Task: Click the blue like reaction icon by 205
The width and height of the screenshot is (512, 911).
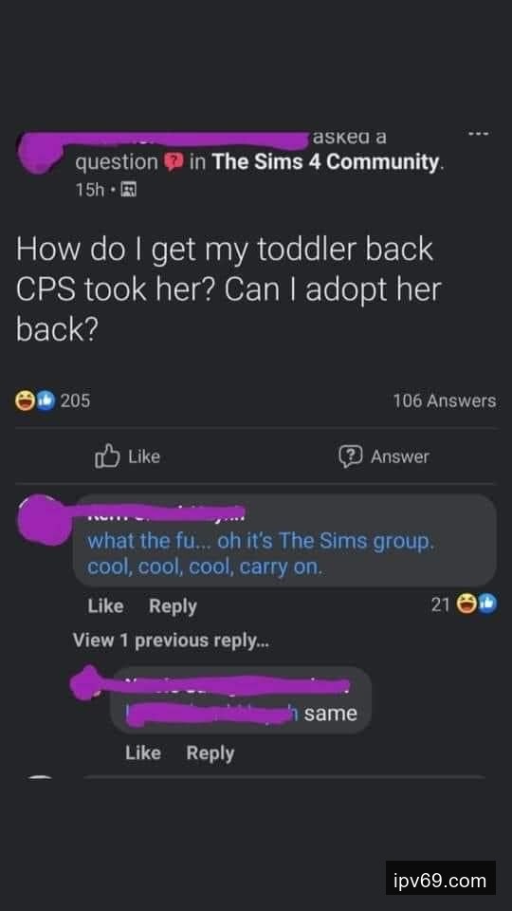Action: (45, 400)
